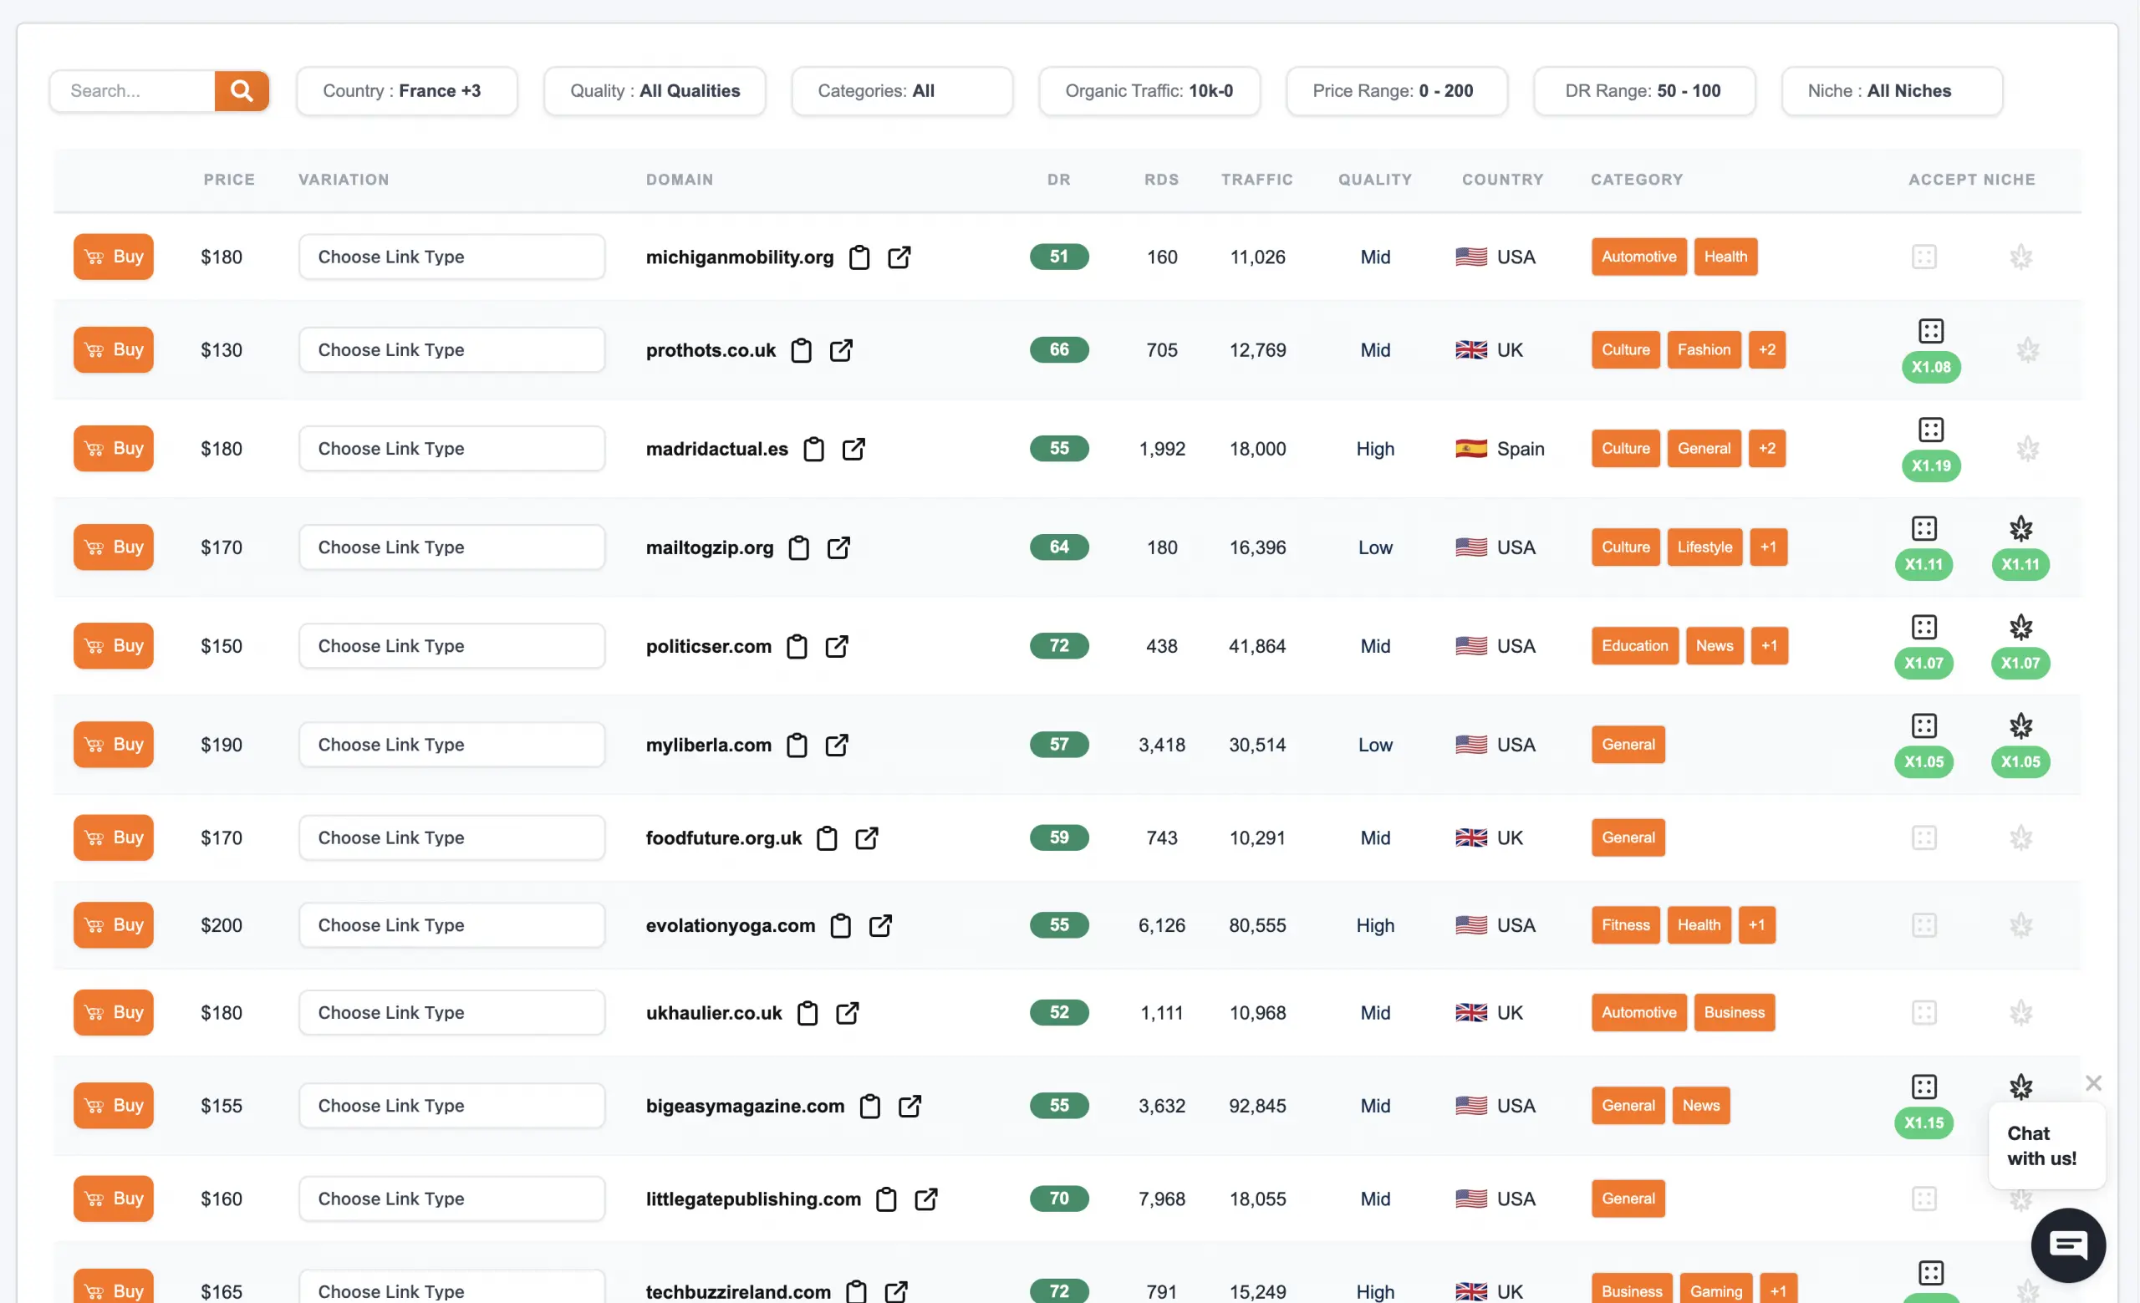Copy techbuzzireland.com using the clipboard icon

coord(855,1290)
